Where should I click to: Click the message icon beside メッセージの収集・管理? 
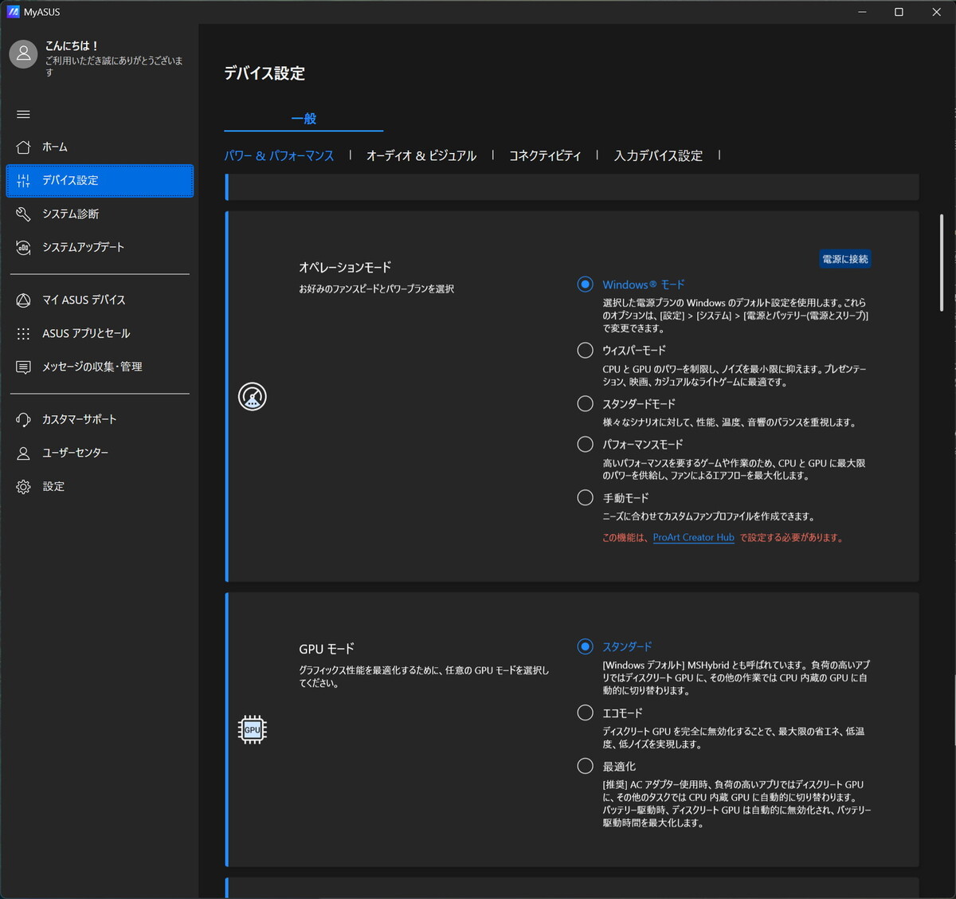click(23, 367)
